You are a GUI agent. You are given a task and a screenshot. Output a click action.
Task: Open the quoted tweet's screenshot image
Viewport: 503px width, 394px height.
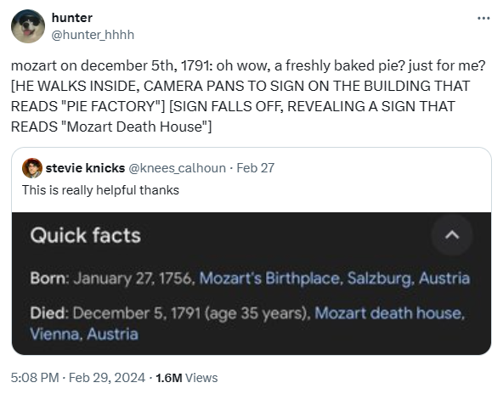251,284
